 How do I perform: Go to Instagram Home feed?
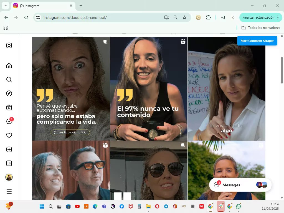9,65
